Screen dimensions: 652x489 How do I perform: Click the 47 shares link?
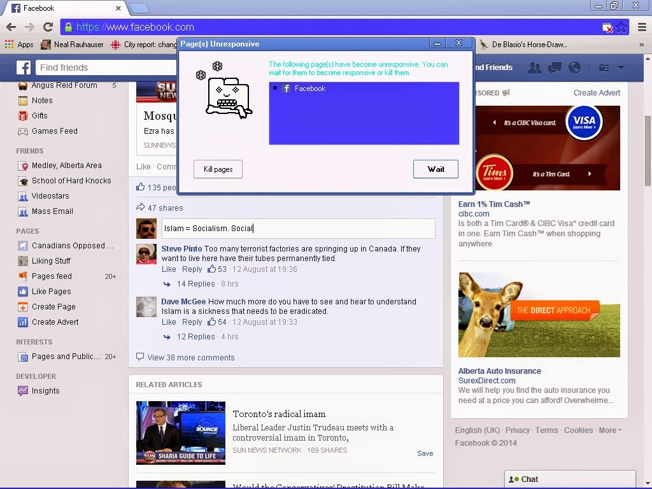pyautogui.click(x=165, y=208)
